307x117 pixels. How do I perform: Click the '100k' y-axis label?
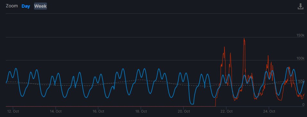(x=301, y=58)
